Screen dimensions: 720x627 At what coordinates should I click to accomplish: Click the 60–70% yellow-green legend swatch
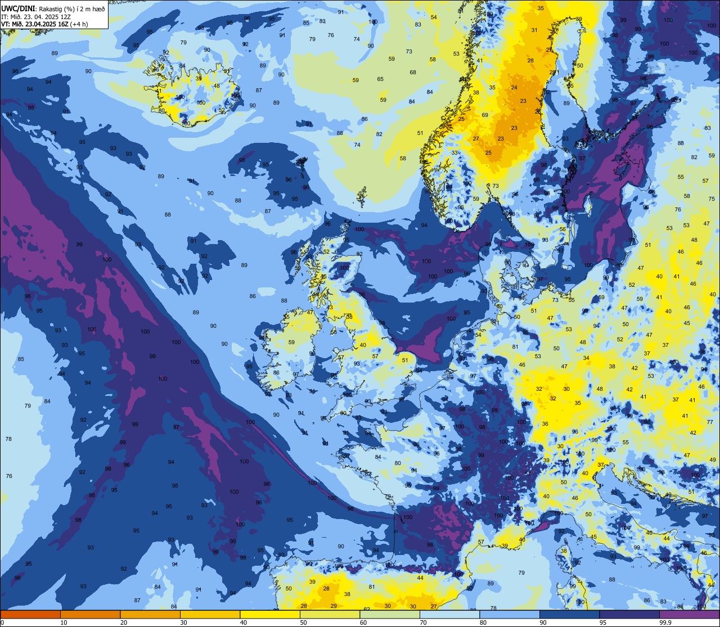[390, 614]
